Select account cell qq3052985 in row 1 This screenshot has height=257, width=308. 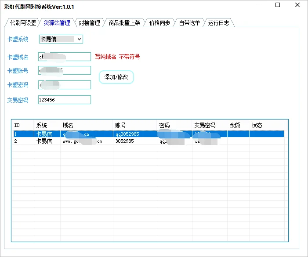point(135,134)
